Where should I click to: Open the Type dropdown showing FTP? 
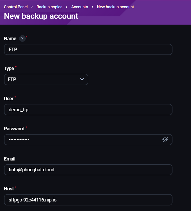click(46, 79)
